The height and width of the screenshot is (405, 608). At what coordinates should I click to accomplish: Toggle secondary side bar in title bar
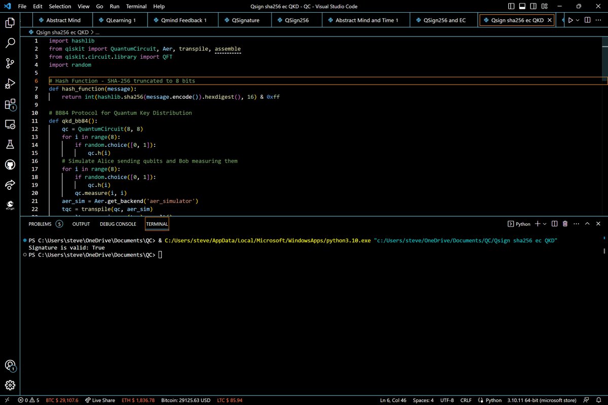click(x=532, y=7)
